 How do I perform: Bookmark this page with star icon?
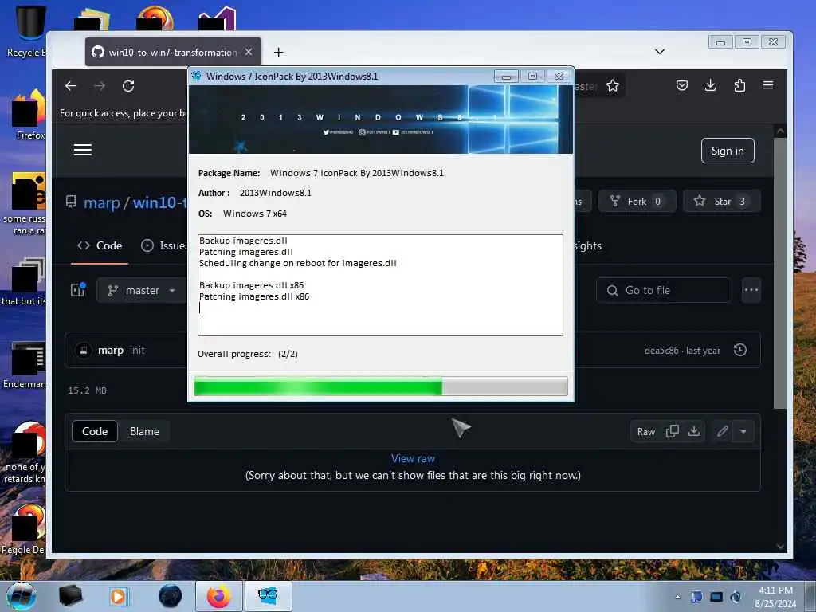pyautogui.click(x=613, y=86)
